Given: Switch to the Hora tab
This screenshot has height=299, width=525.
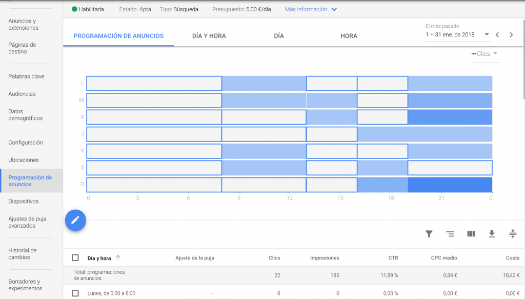Looking at the screenshot, I should tap(349, 36).
